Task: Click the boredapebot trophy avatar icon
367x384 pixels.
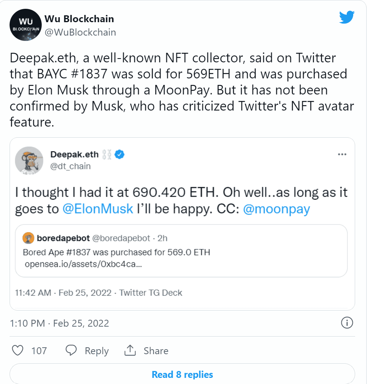Action: click(28, 238)
